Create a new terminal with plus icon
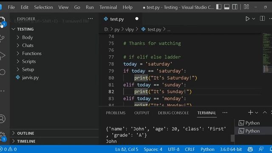Screen dimensions: 272x153 click(250, 113)
